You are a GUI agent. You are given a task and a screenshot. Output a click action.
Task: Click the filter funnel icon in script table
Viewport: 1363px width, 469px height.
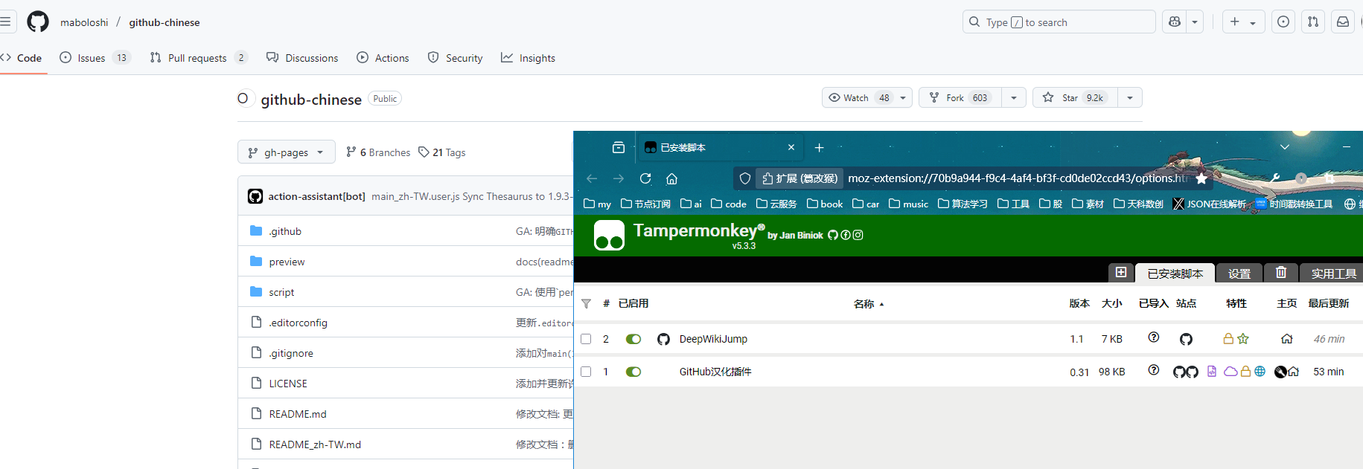(x=587, y=303)
